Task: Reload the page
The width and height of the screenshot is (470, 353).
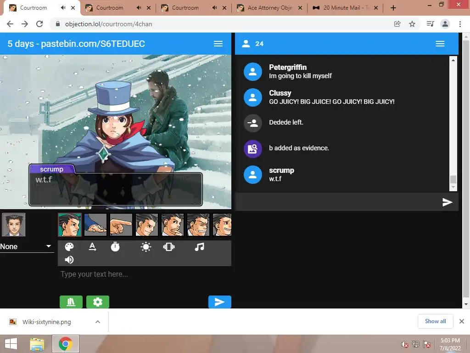Action: (x=39, y=24)
